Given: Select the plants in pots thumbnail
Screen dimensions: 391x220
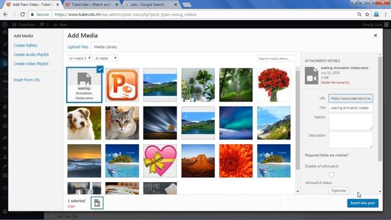Looking at the screenshot, I should [x=198, y=85].
